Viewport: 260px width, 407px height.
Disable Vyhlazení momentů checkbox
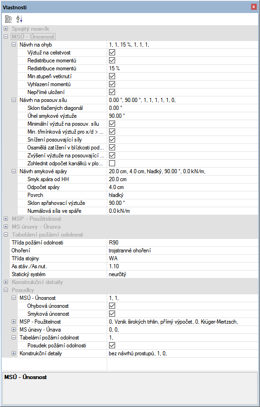click(x=112, y=84)
